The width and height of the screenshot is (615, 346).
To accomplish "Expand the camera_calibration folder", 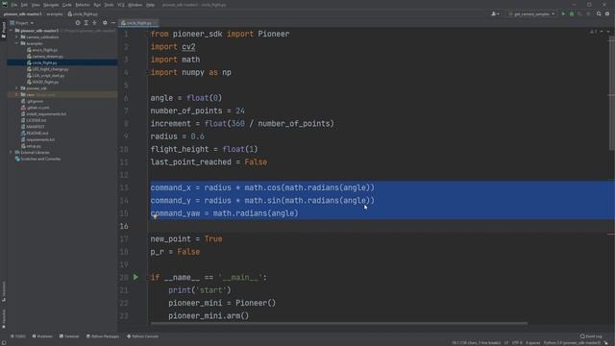I will [x=17, y=37].
